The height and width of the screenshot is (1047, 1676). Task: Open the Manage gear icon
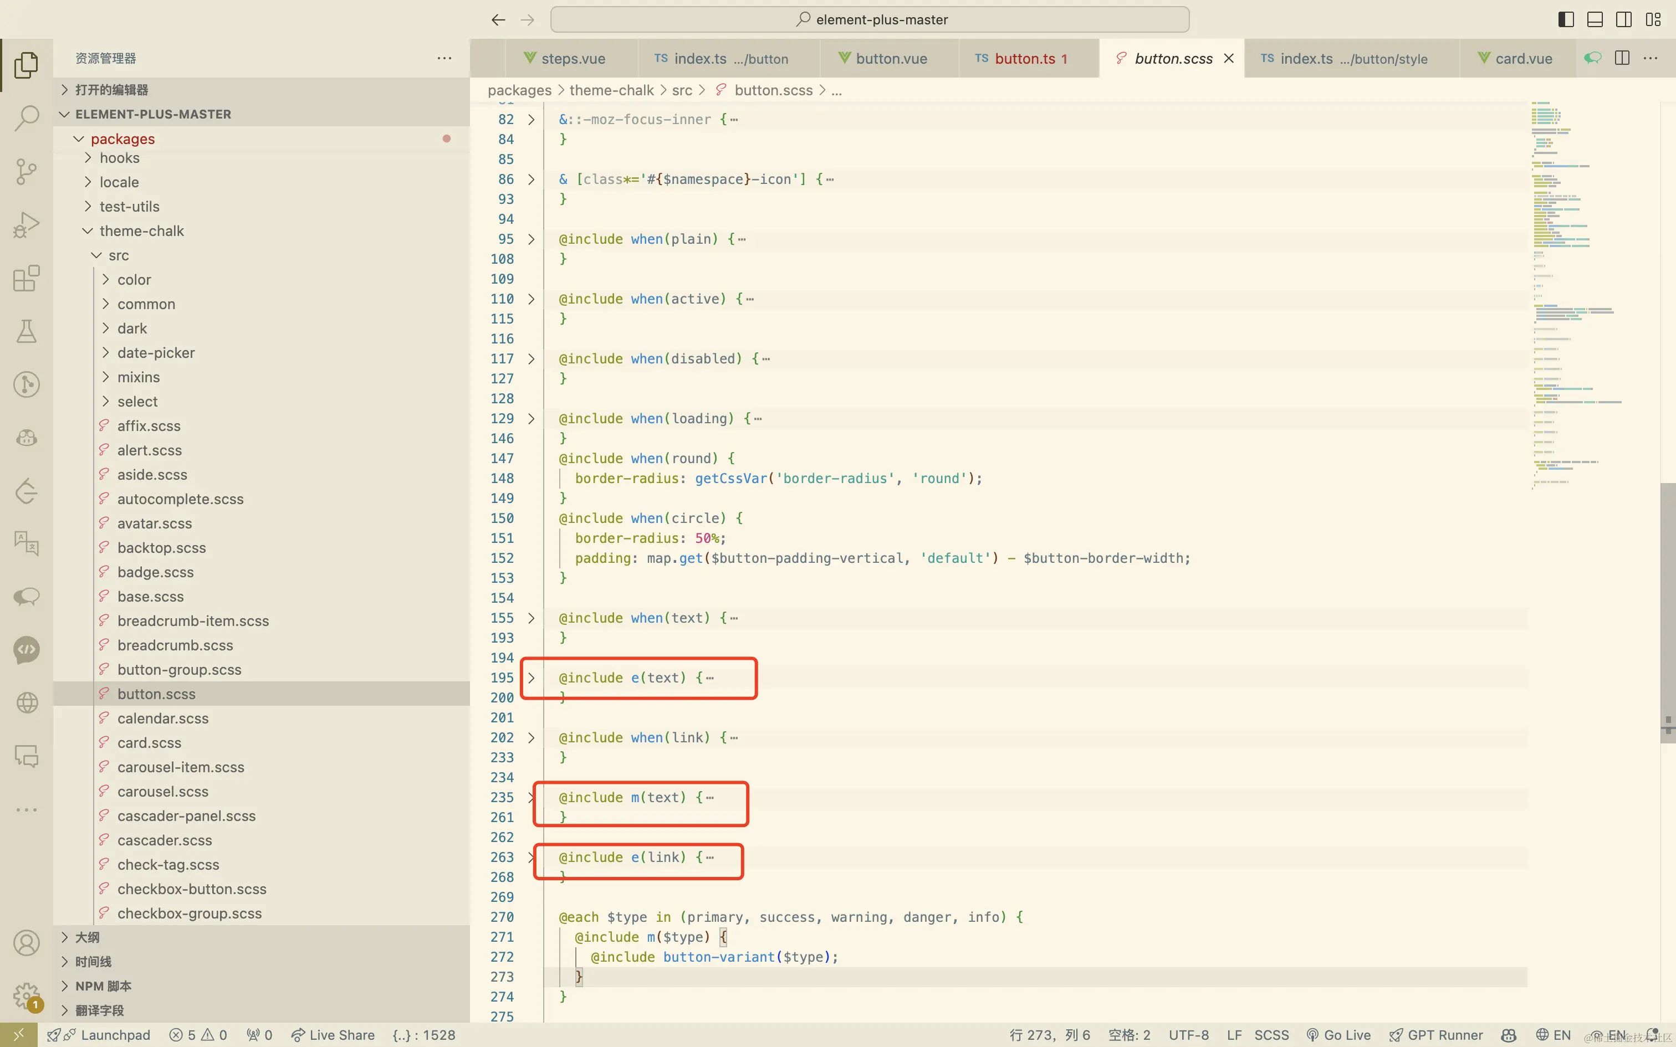click(26, 996)
